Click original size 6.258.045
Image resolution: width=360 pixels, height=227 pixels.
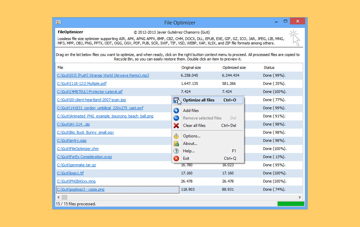(x=189, y=75)
